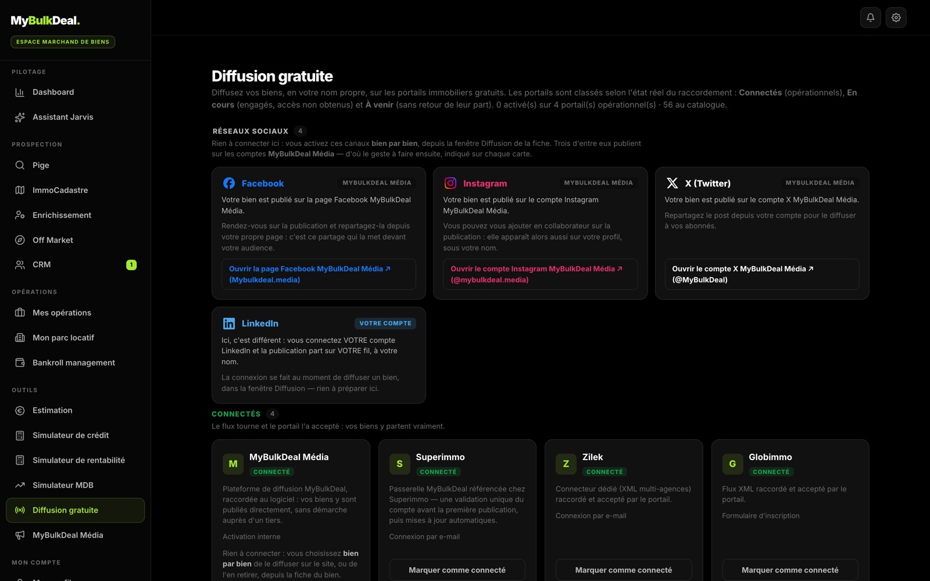Open Ouvrir le compte Instagram MyBulkDeal Média link
Screen dimensions: 930x581
coord(541,274)
